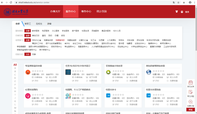197x114 pixels.
Task: Click the user avatar icon beside 登录
Action: click(182, 12)
